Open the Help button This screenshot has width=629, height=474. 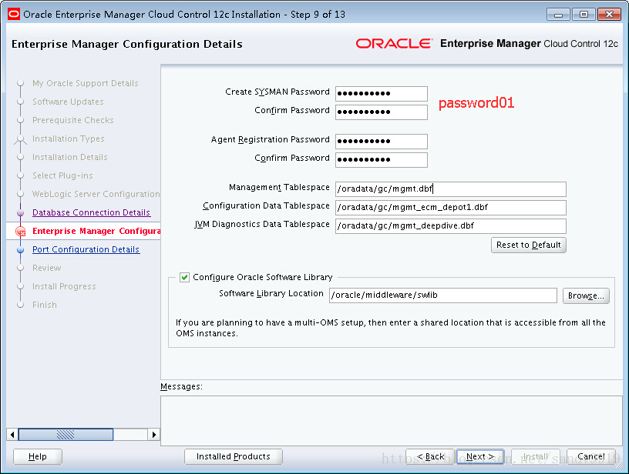[38, 456]
